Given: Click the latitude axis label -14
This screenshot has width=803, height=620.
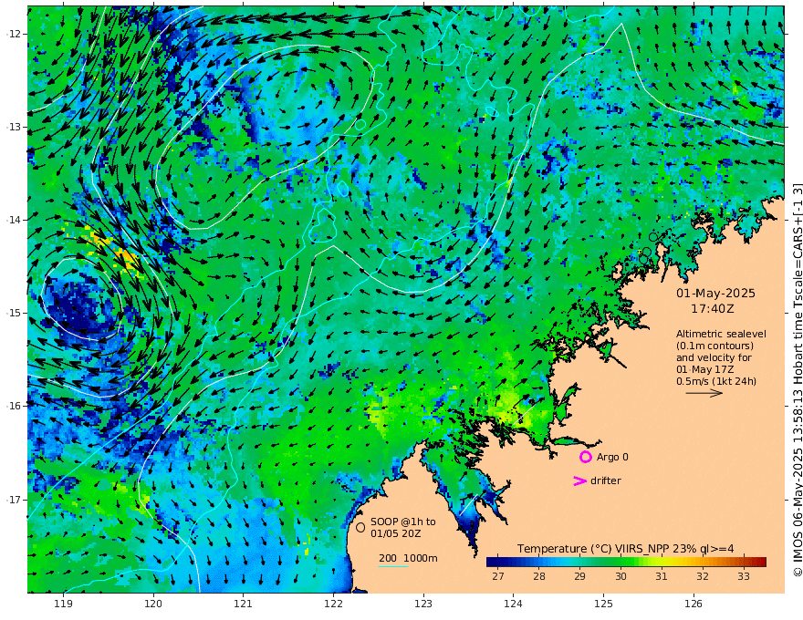Looking at the screenshot, I should tap(14, 220).
